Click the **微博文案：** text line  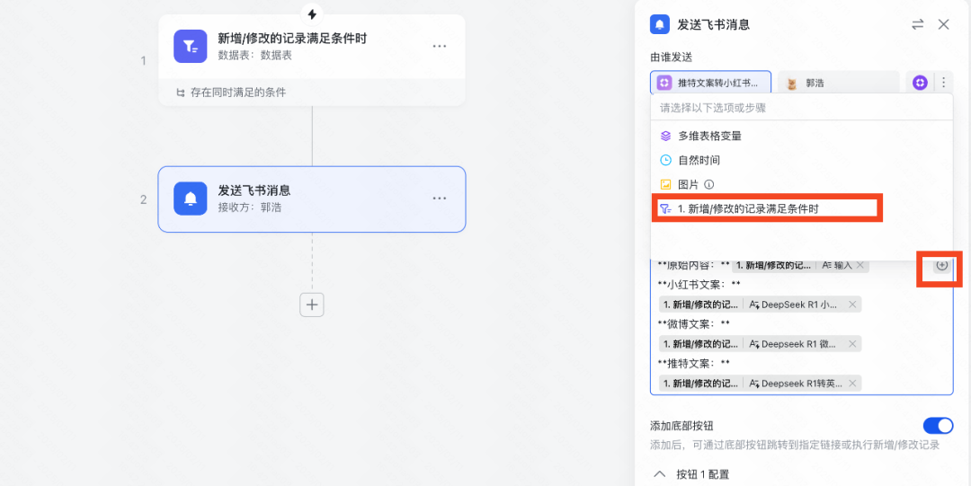[694, 323]
